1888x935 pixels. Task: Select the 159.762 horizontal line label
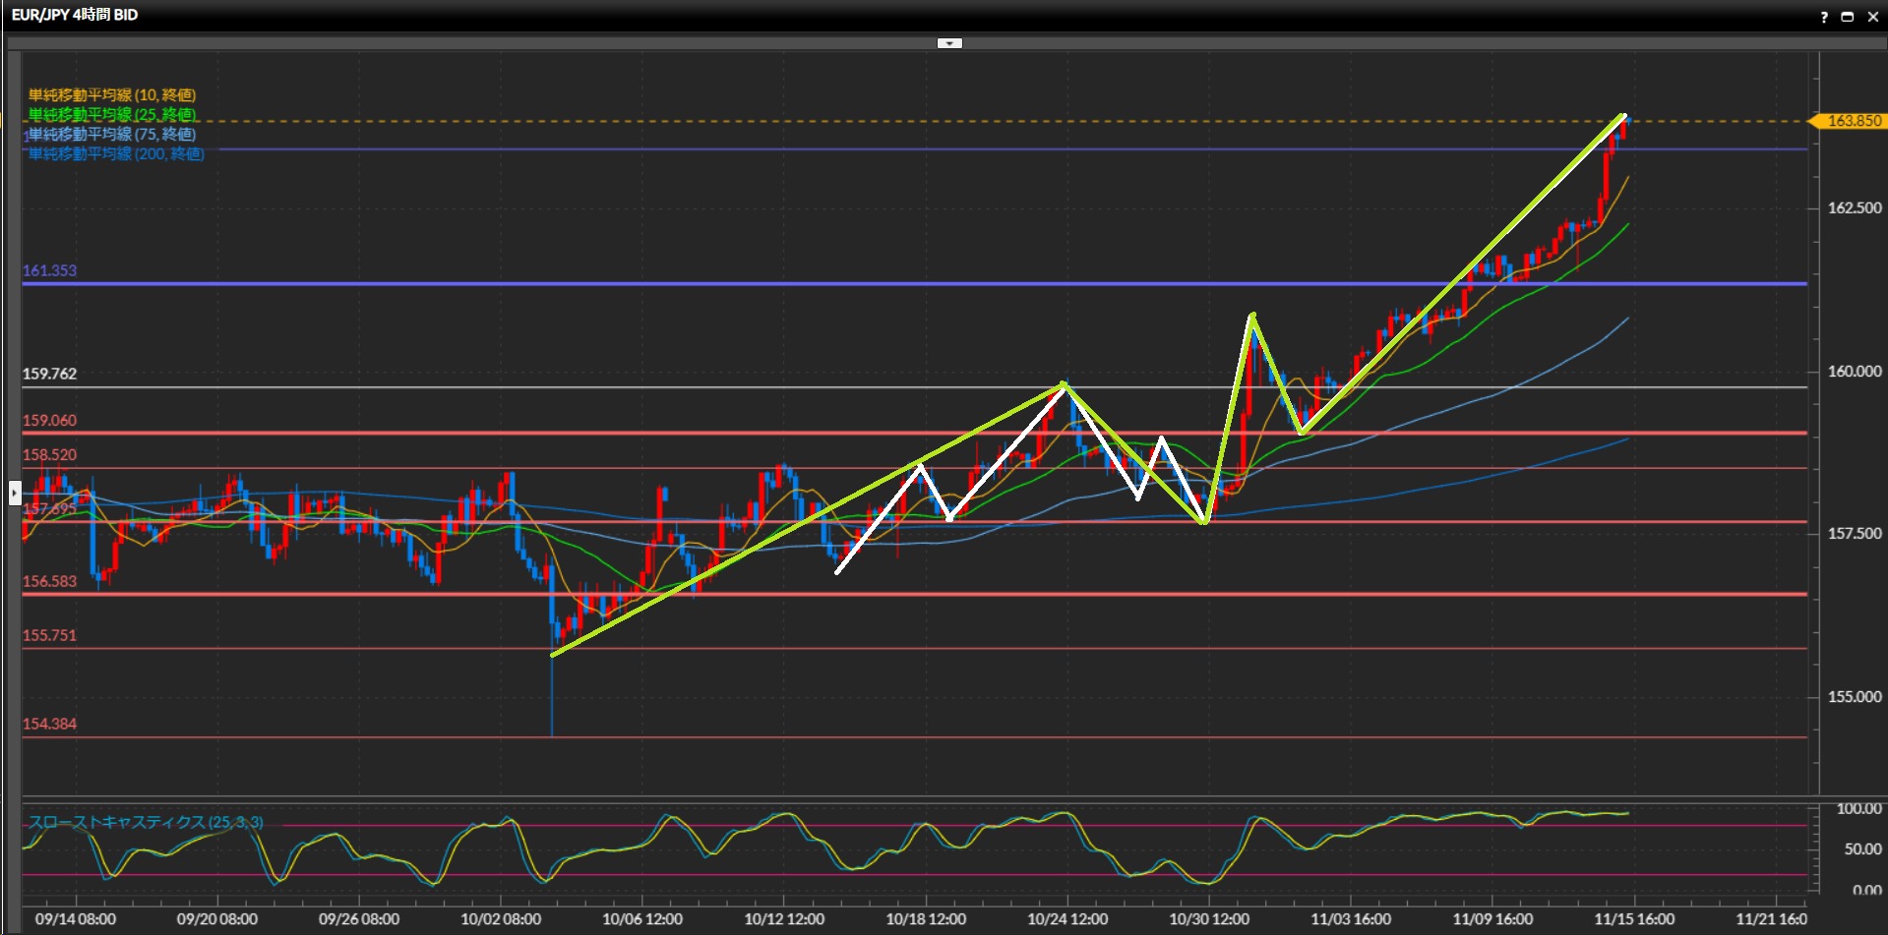pos(49,374)
